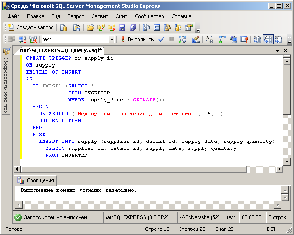Open the Файл menu
The height and width of the screenshot is (235, 294).
click(x=13, y=17)
